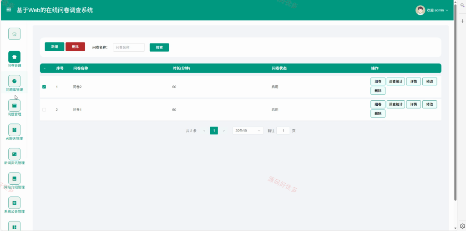Toggle select-all checkbox in table header
466x231 pixels.
coord(44,69)
